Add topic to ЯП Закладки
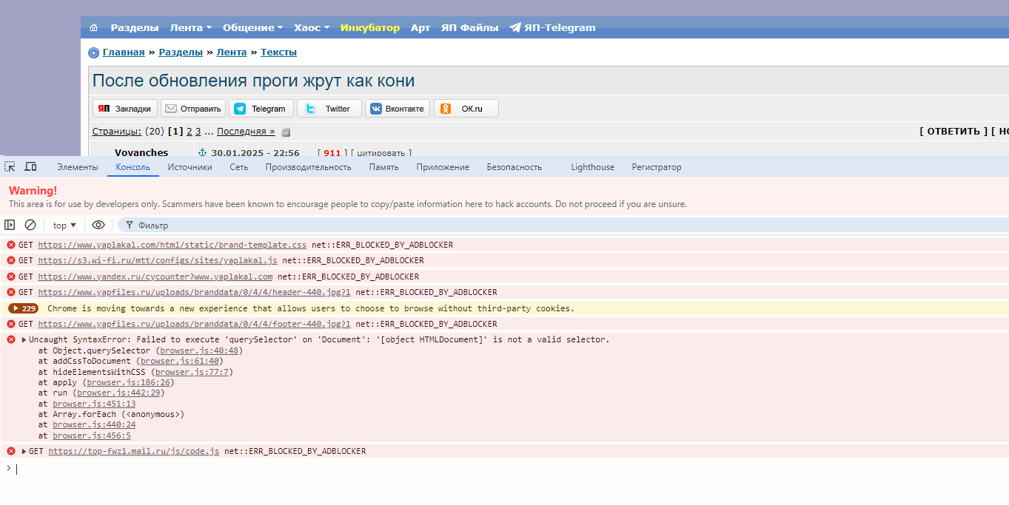This screenshot has height=505, width=1009. pyautogui.click(x=125, y=109)
